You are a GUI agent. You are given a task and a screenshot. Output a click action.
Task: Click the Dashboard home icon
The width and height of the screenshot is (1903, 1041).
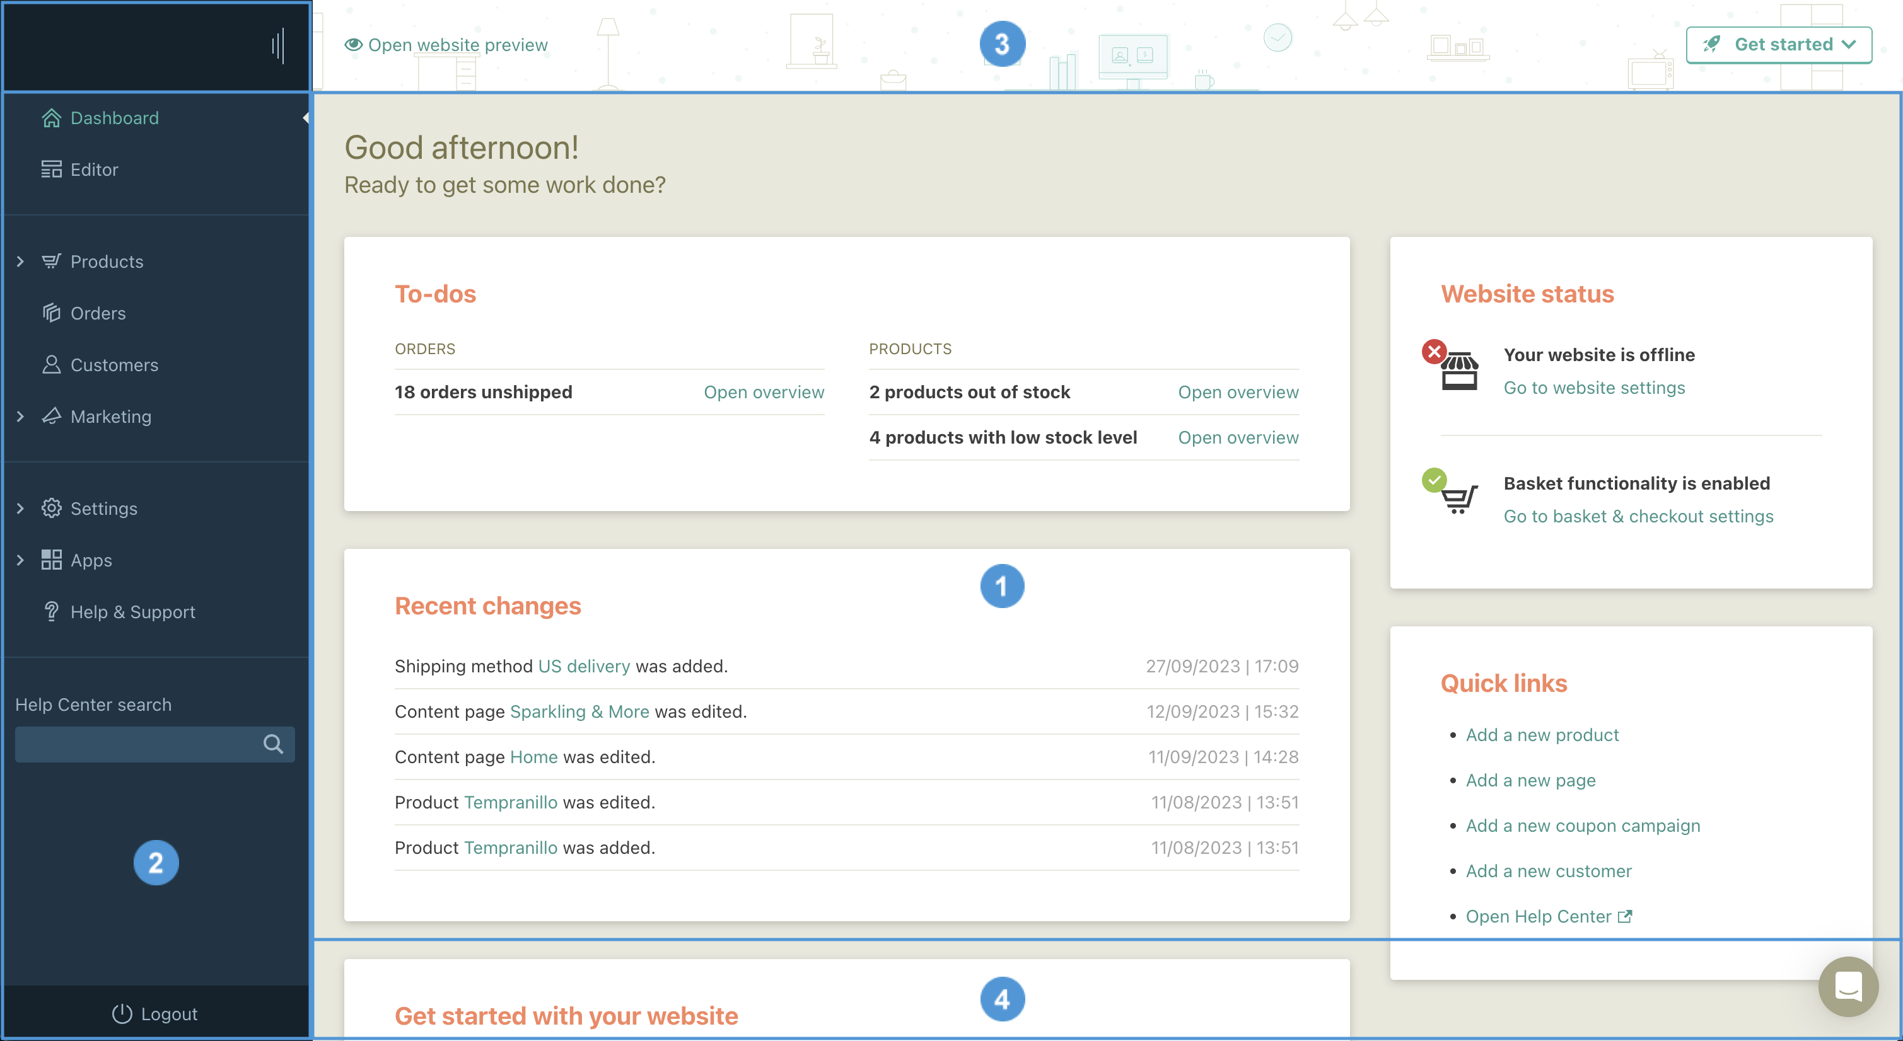click(51, 118)
